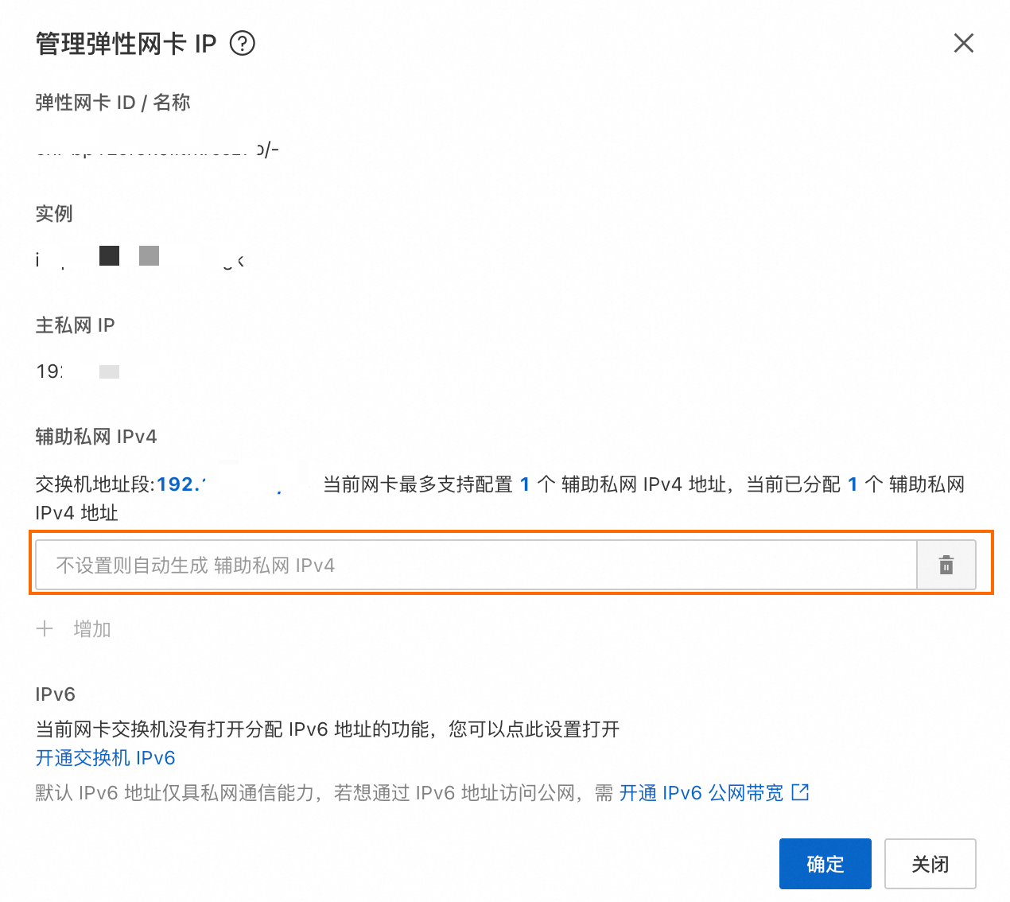
Task: Click the gray 默认 IPv6 地址 note text
Action: click(324, 793)
